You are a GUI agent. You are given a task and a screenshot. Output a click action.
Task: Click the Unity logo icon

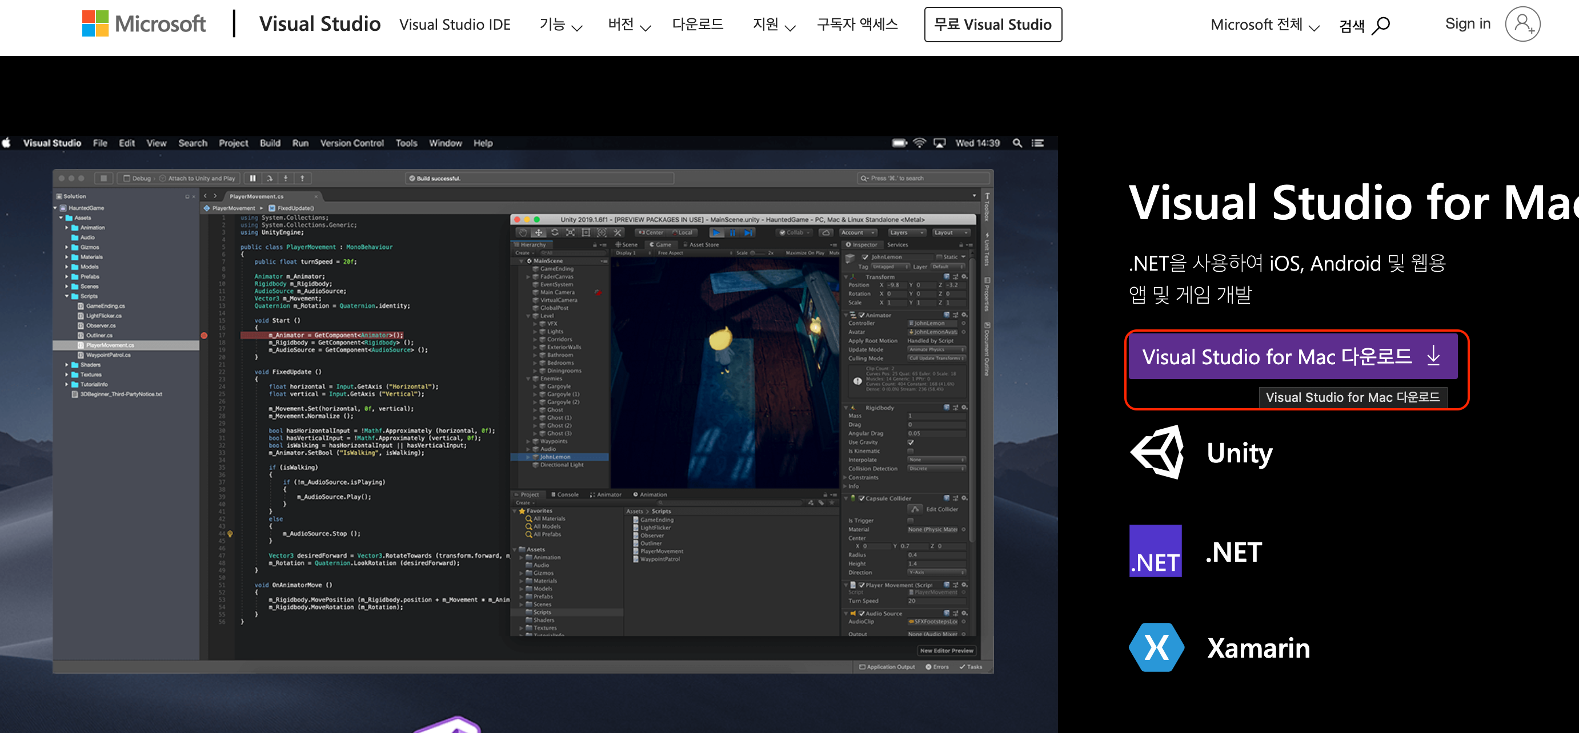coord(1157,452)
